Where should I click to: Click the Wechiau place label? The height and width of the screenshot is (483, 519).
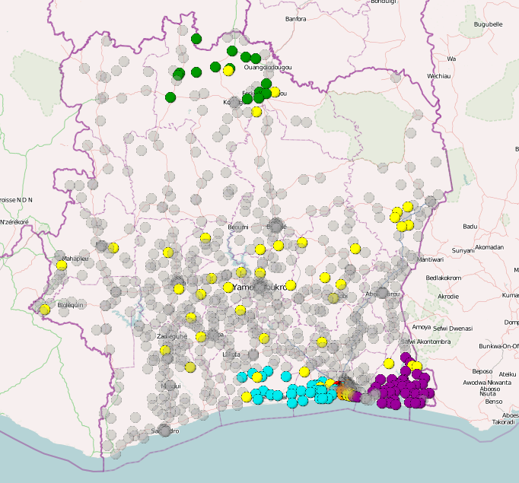[439, 77]
